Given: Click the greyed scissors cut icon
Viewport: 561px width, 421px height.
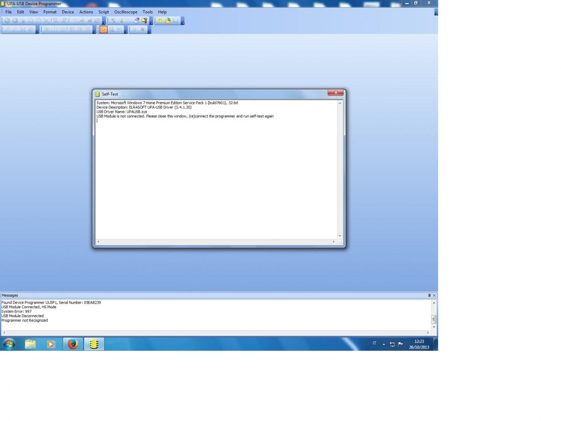Looking at the screenshot, I should pos(23,21).
